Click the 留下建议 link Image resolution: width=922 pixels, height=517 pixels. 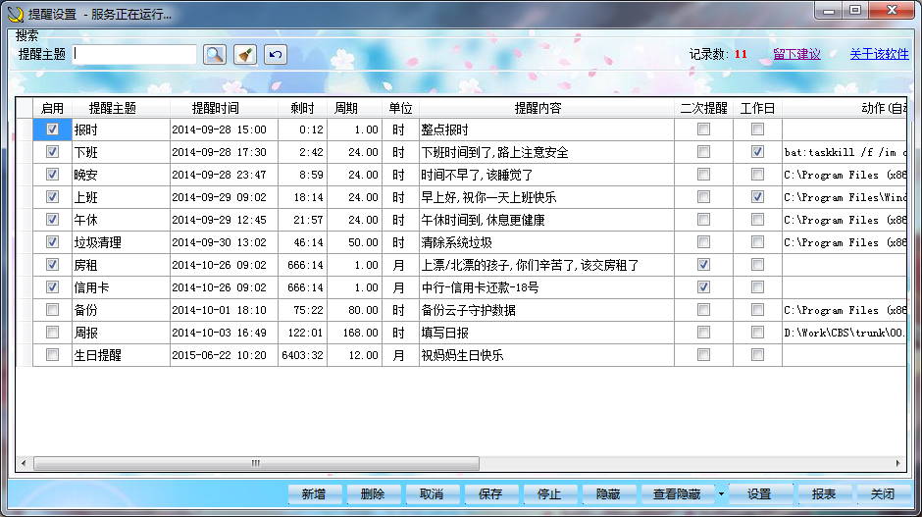pyautogui.click(x=796, y=54)
